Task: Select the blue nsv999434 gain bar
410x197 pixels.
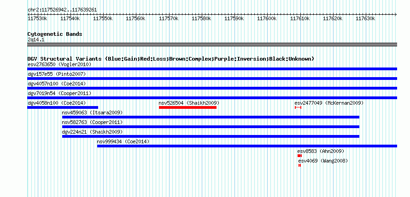Action: [247, 146]
